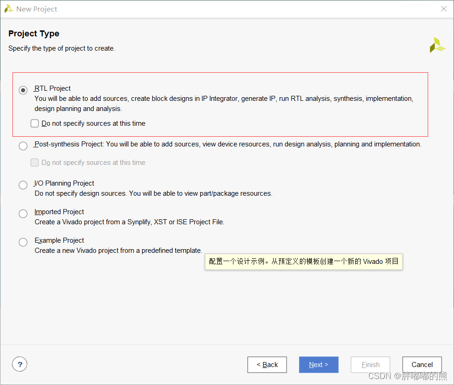This screenshot has height=385, width=454.
Task: Enable 'Do not specify sources' under RTL Project
Action: pos(35,123)
